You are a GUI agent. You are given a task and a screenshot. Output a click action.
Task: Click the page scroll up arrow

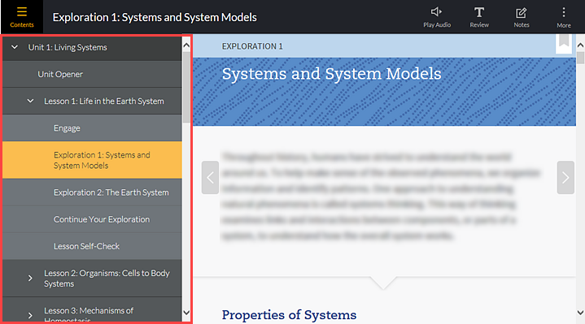coord(580,45)
